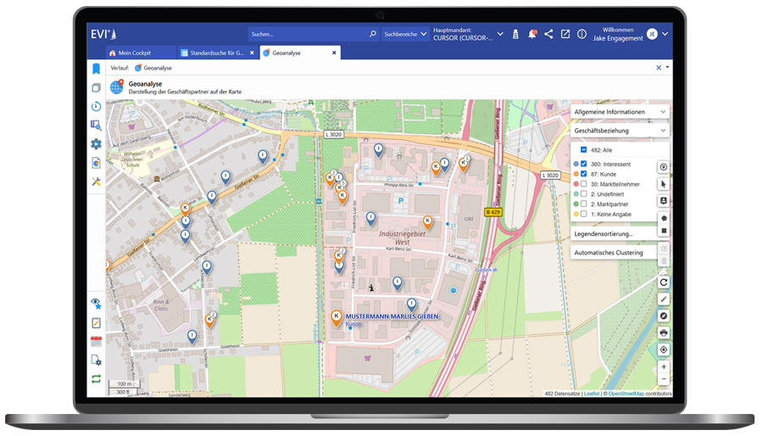This screenshot has width=763, height=436.
Task: Click the map refresh icon
Action: [x=663, y=282]
